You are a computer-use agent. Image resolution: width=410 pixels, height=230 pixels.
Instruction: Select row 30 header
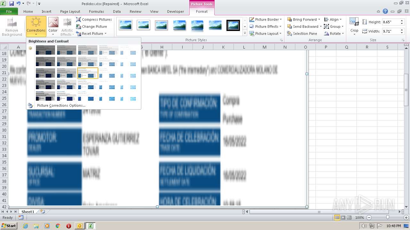click(x=4, y=130)
